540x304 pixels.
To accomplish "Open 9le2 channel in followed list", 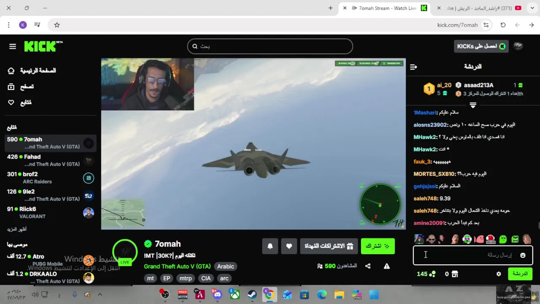I will [50, 195].
